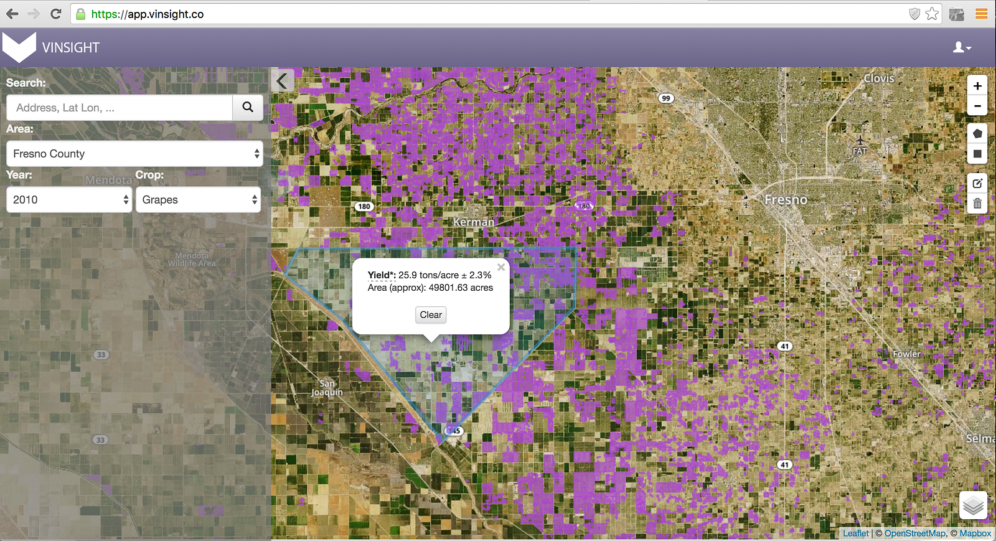Open the Leaflet attribution link
Viewport: 996px width, 541px height.
pyautogui.click(x=856, y=534)
